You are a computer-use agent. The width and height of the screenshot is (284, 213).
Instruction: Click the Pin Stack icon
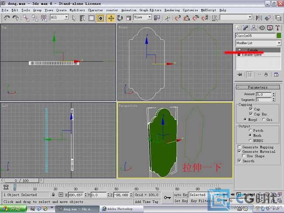[239, 75]
